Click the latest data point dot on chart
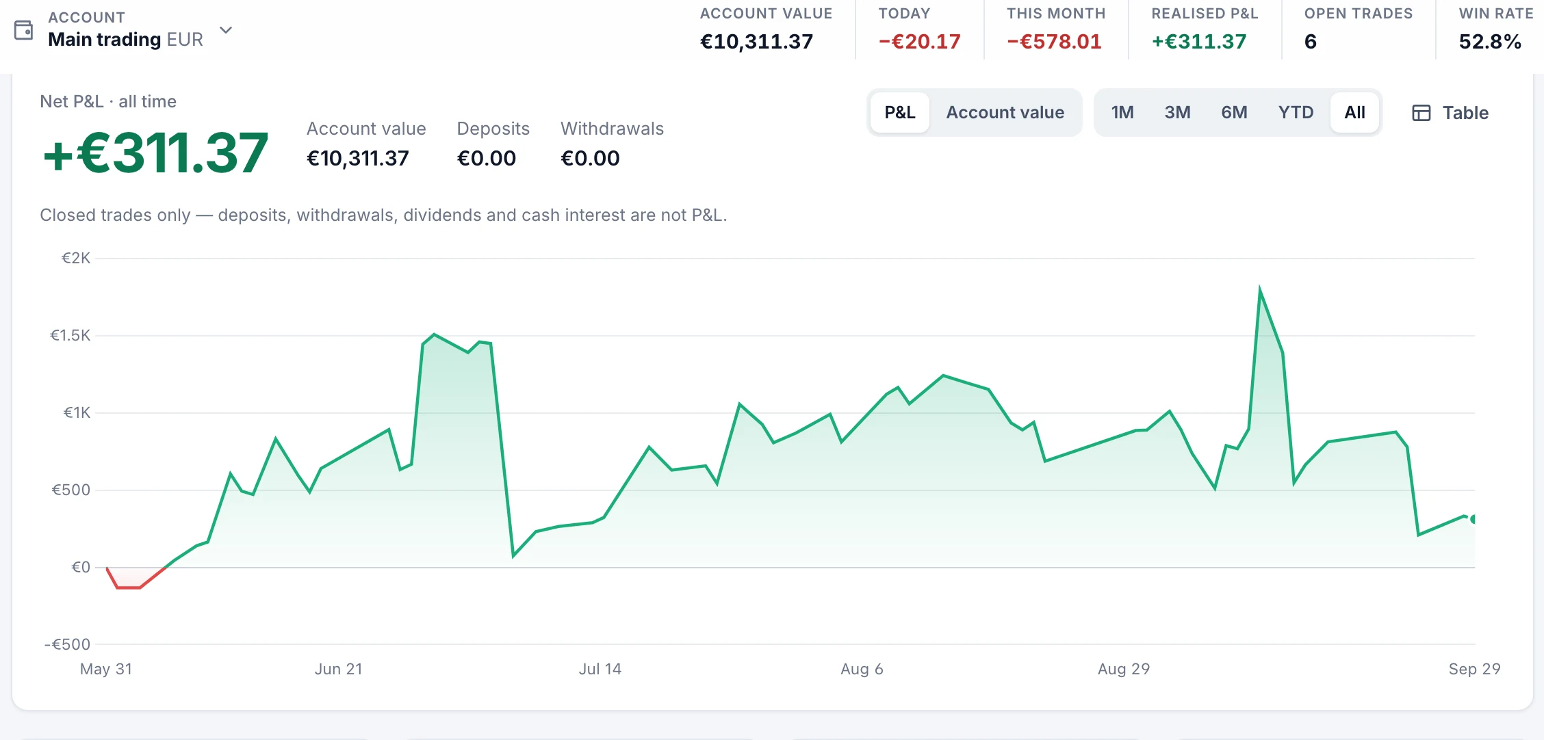This screenshot has height=740, width=1544. click(1474, 519)
